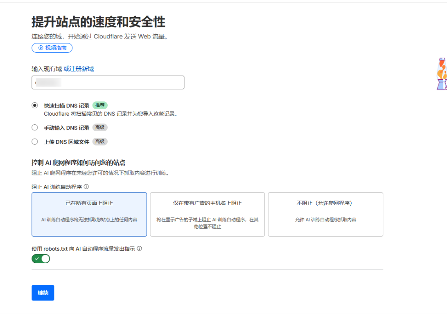Disable the robots.txt AI instruction toggle
Viewport: 447px width, 314px height.
(41, 259)
